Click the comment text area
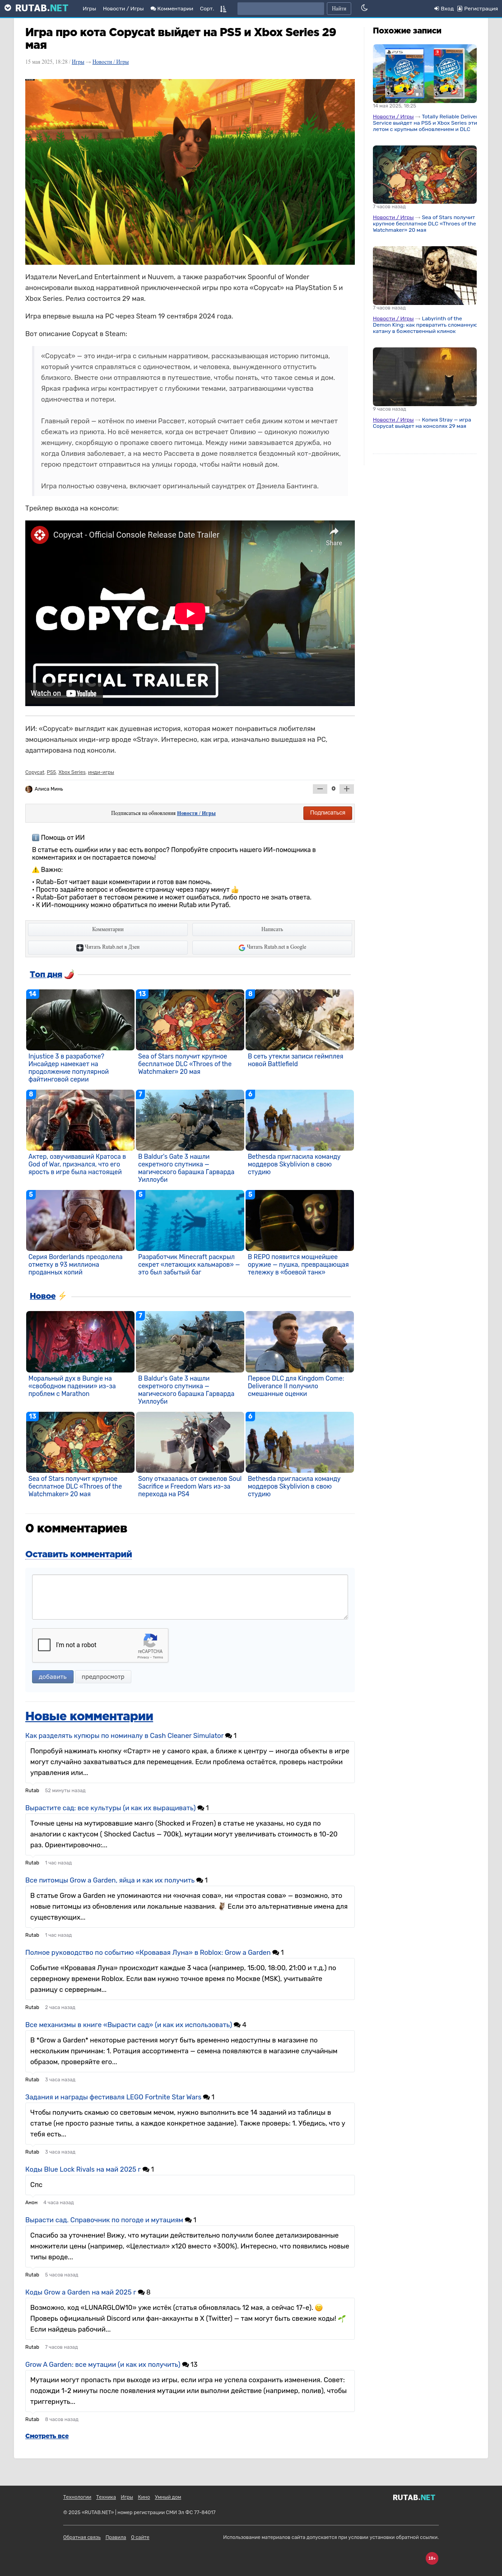 pyautogui.click(x=190, y=1597)
